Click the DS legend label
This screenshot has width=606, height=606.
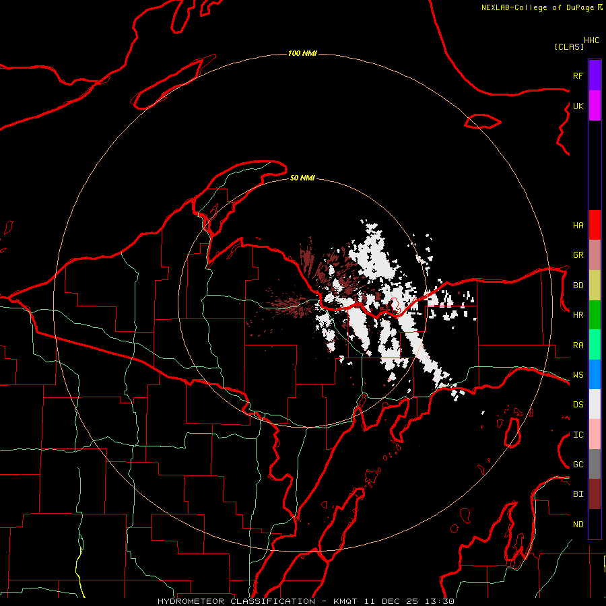click(x=578, y=405)
